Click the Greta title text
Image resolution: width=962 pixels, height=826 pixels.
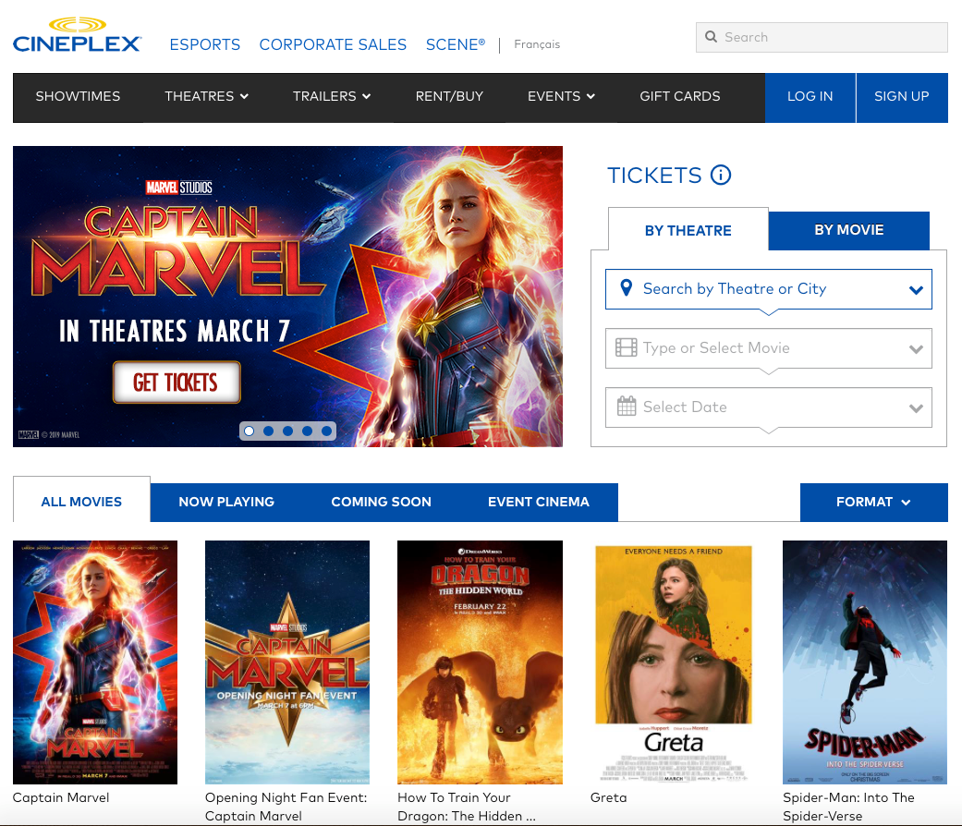pyautogui.click(x=609, y=797)
